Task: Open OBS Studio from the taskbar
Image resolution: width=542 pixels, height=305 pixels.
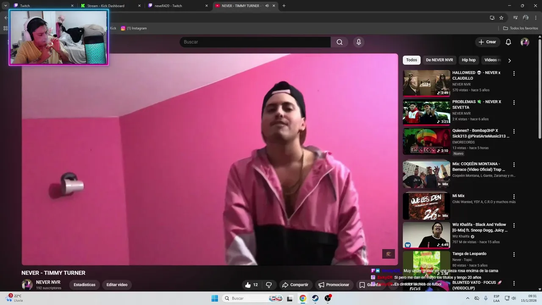Action: (328, 298)
